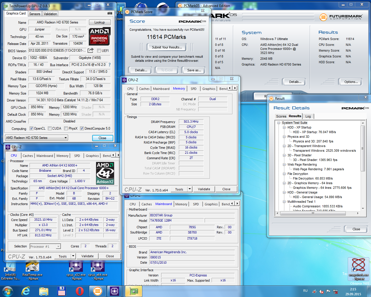
Task: Toggle the CUDA checkbox
Action: coord(50,128)
